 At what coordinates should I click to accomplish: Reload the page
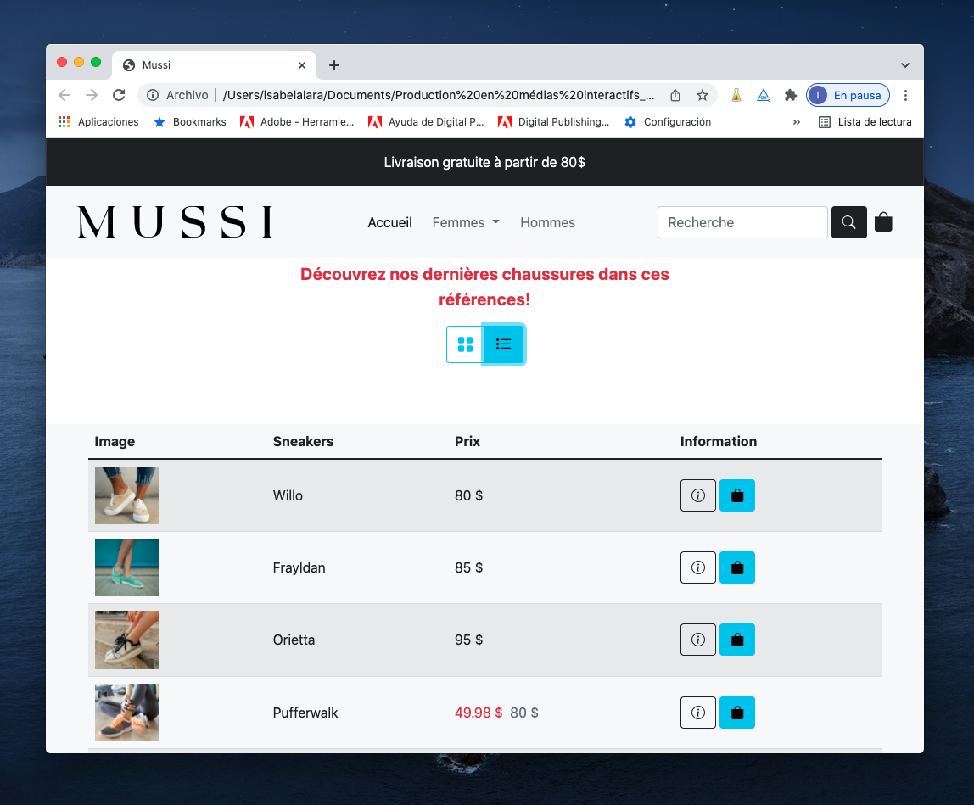(119, 95)
